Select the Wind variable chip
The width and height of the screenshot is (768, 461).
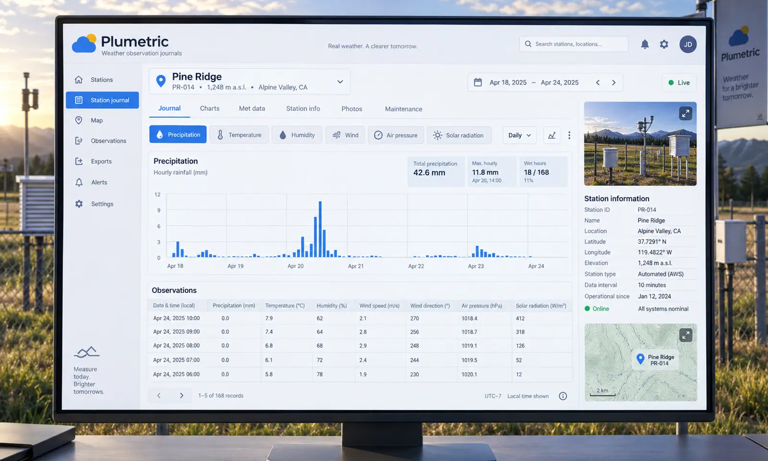click(345, 135)
